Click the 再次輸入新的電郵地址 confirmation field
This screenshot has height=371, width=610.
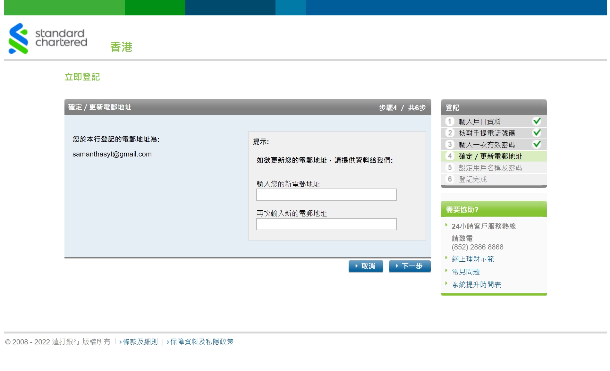tap(326, 224)
